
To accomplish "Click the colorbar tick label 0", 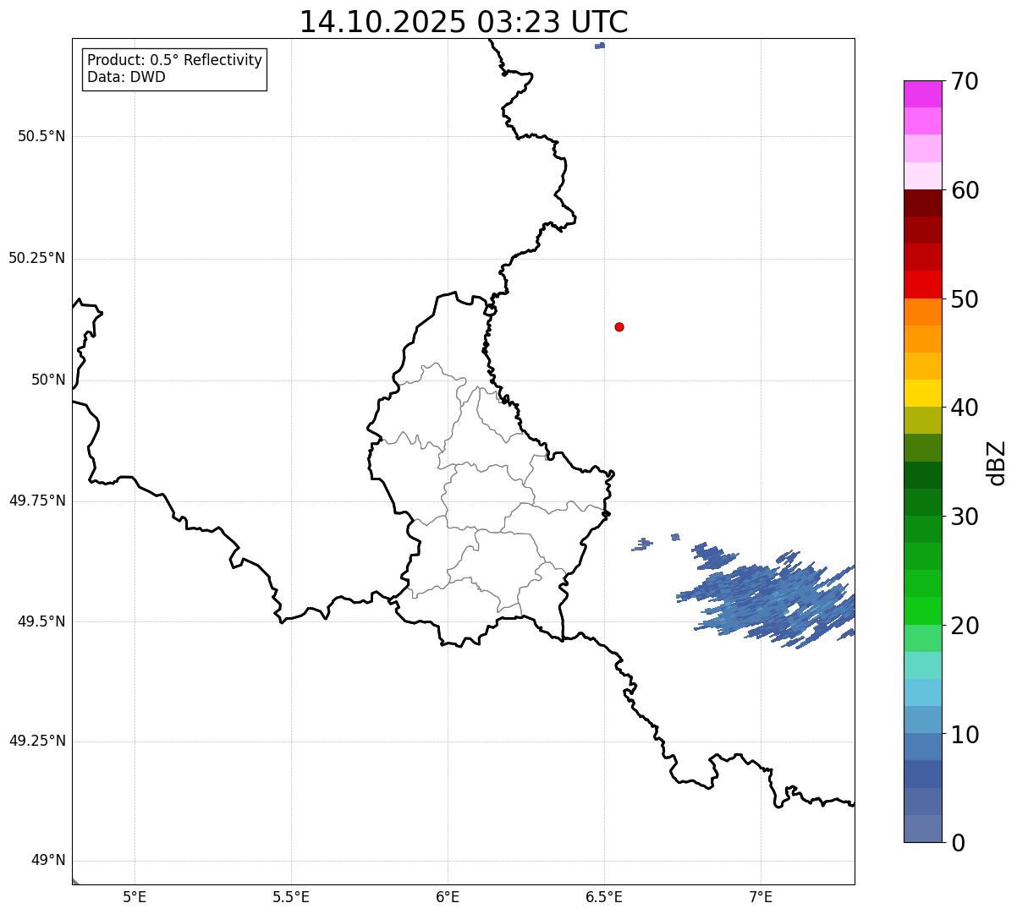I will 958,843.
